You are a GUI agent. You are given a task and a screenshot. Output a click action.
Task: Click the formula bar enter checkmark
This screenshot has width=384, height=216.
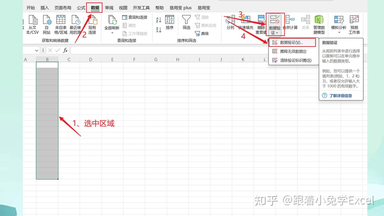pyautogui.click(x=58, y=50)
